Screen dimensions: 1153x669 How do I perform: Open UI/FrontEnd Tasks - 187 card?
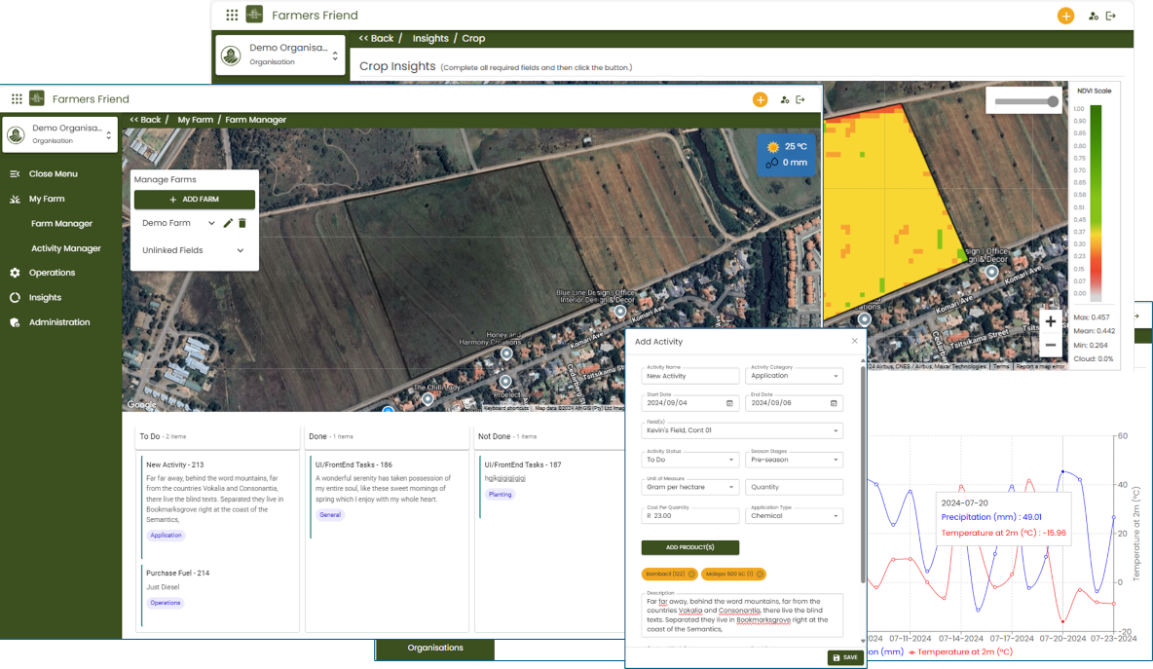(x=551, y=487)
